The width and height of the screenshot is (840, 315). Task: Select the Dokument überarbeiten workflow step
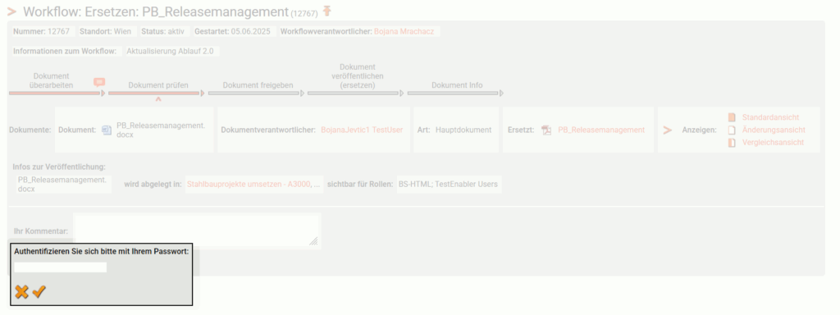pyautogui.click(x=51, y=81)
